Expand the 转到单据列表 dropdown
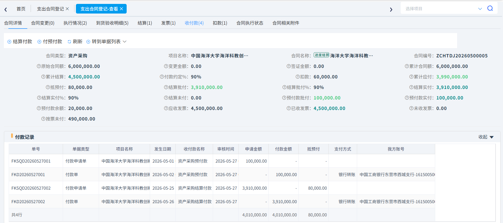This screenshot has height=223, width=503. (x=107, y=41)
